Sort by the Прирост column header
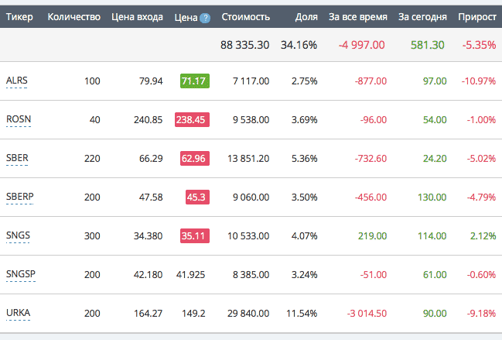Screen dimensions: 502x340 pos(477,17)
